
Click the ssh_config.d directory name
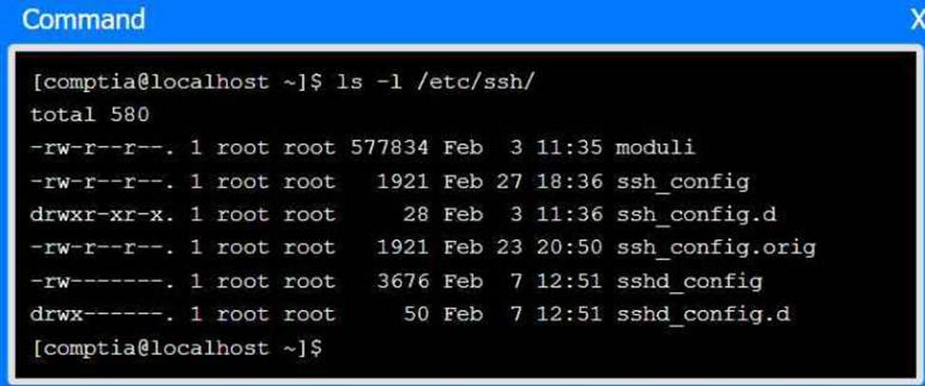coord(696,214)
